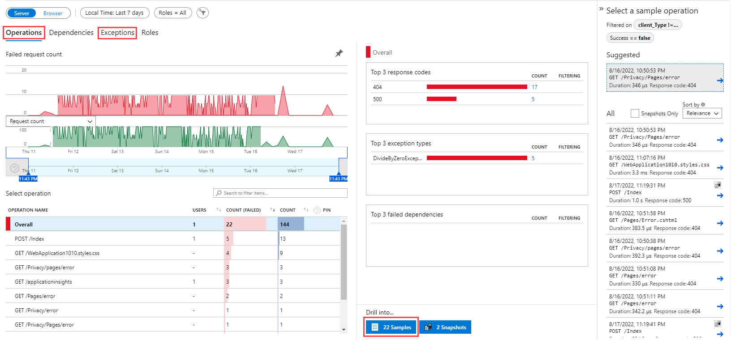Click the Search to filter items field
Screen dimensions: 731x340
[x=280, y=193]
